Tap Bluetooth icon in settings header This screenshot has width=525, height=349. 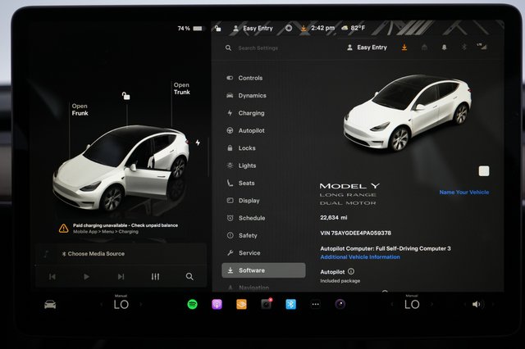click(464, 48)
